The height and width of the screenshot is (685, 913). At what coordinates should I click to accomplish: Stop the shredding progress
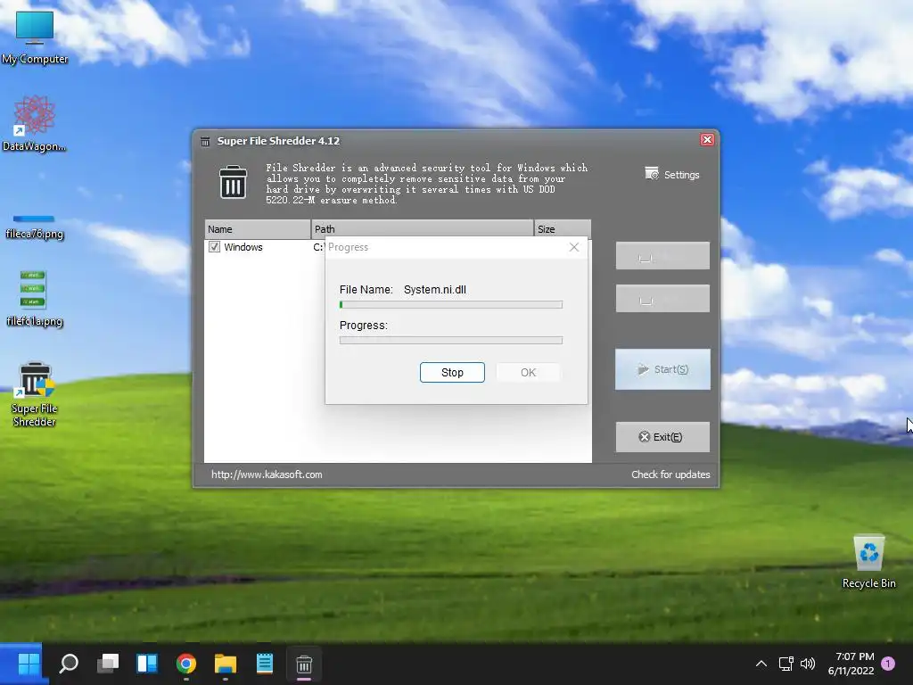[x=452, y=372]
